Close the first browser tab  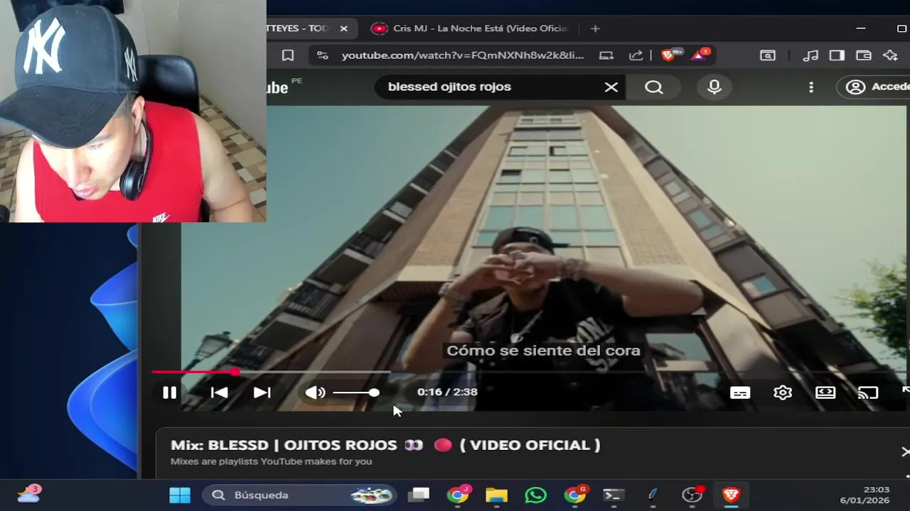coord(344,28)
